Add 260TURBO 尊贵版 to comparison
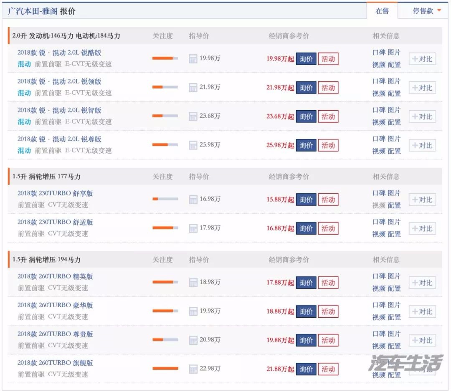451x392 pixels. (422, 340)
